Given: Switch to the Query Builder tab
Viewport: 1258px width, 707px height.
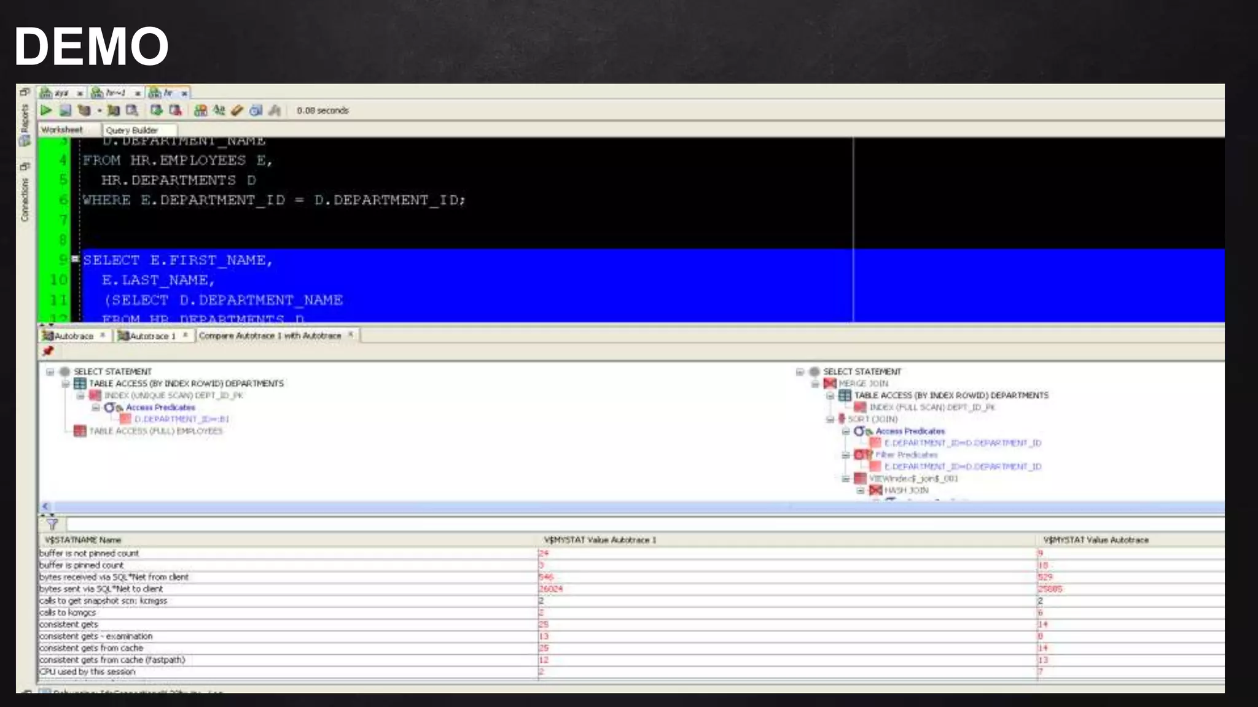Looking at the screenshot, I should click(x=131, y=130).
